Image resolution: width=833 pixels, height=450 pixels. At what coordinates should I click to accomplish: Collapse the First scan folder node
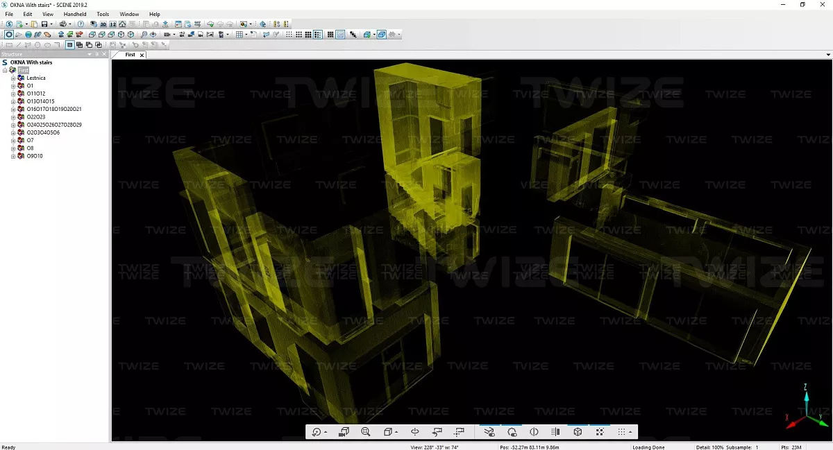coord(5,70)
